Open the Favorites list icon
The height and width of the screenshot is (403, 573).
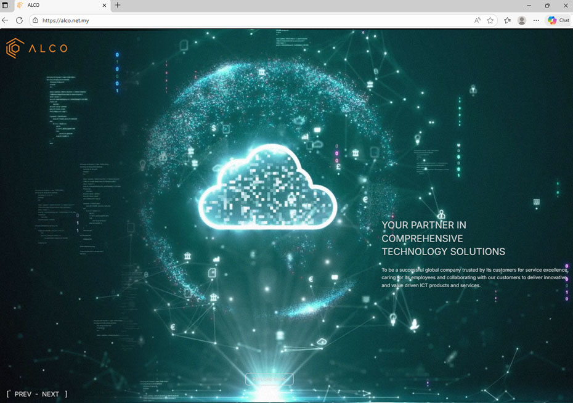[x=507, y=20]
